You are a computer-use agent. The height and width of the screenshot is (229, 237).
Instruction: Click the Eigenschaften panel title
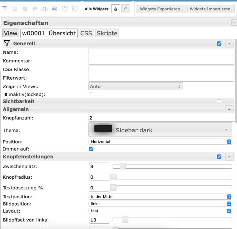(x=26, y=23)
